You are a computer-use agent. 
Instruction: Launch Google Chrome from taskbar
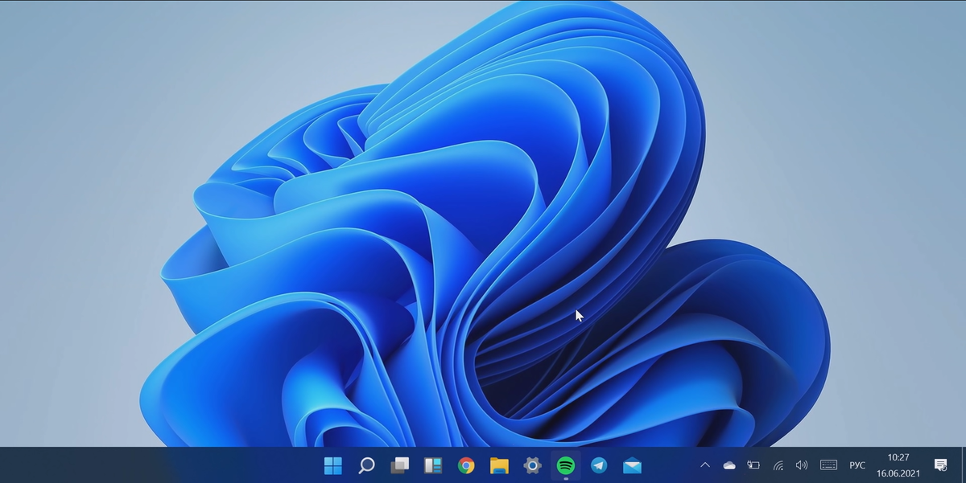tap(466, 465)
